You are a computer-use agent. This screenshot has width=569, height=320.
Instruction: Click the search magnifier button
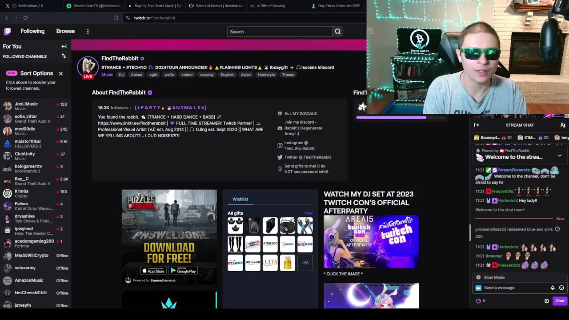[x=338, y=32]
